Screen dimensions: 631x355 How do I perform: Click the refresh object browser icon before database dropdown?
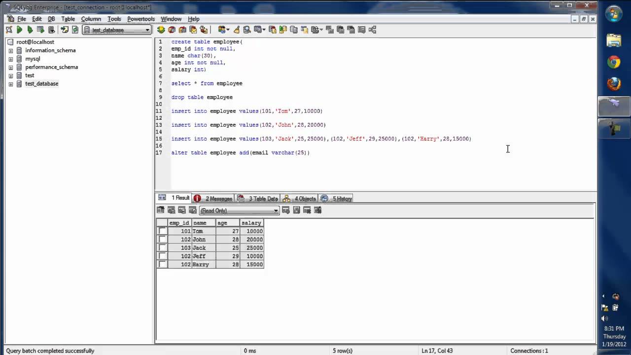[75, 30]
